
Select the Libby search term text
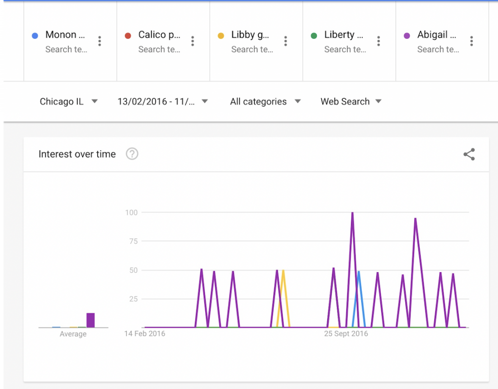pos(250,35)
